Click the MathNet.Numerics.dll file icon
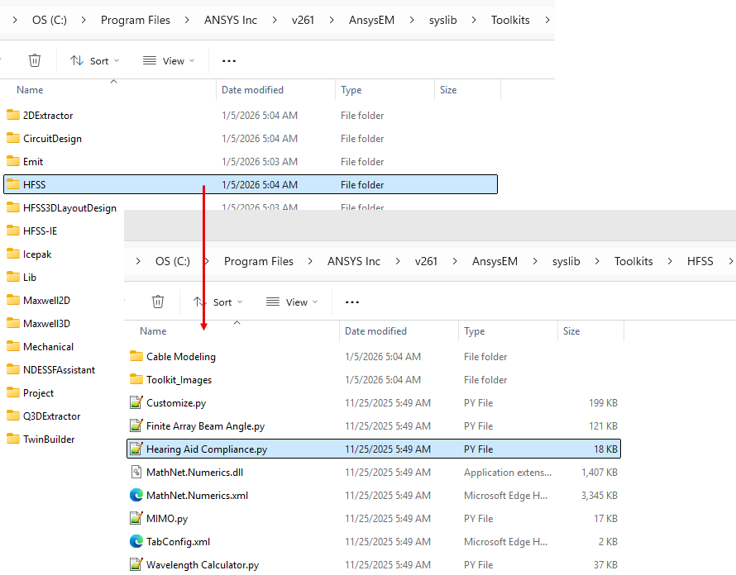736x575 pixels. tap(136, 472)
